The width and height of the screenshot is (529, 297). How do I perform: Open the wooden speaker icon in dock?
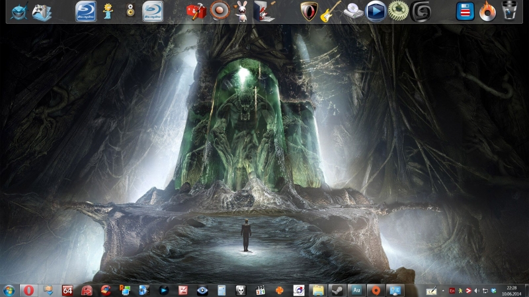tap(130, 11)
